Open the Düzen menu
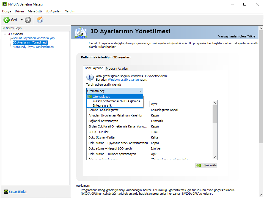This screenshot has width=264, height=198. click(x=19, y=11)
